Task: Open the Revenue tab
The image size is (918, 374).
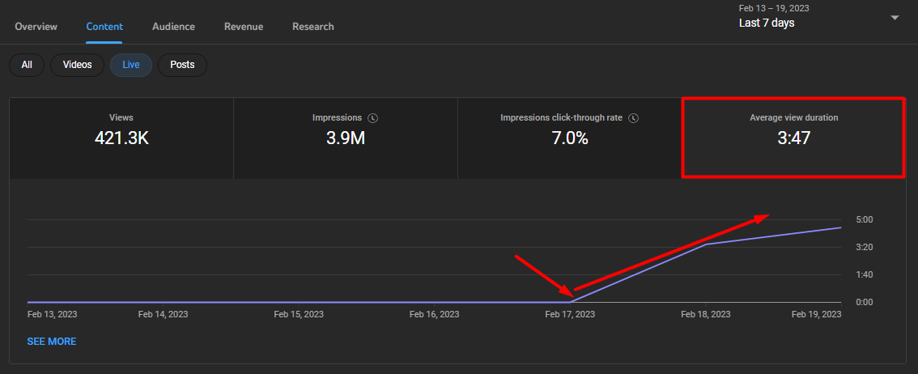Action: click(x=244, y=27)
